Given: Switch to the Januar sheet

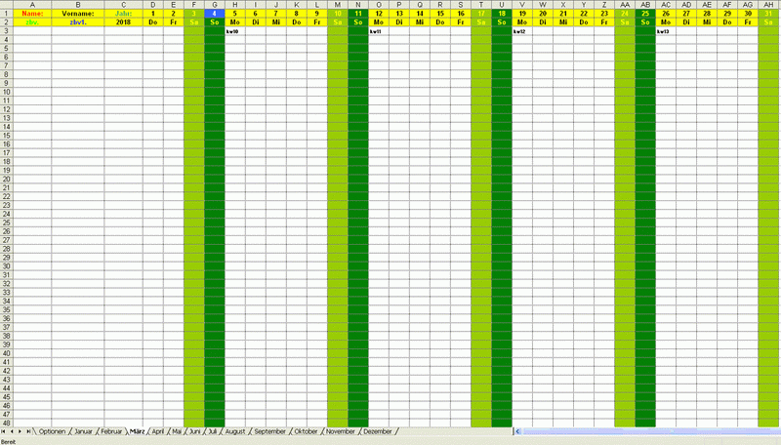Looking at the screenshot, I should [83, 431].
